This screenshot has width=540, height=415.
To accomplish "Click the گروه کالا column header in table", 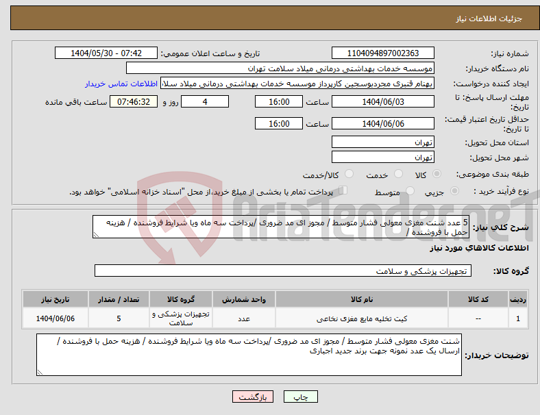I will click(181, 299).
